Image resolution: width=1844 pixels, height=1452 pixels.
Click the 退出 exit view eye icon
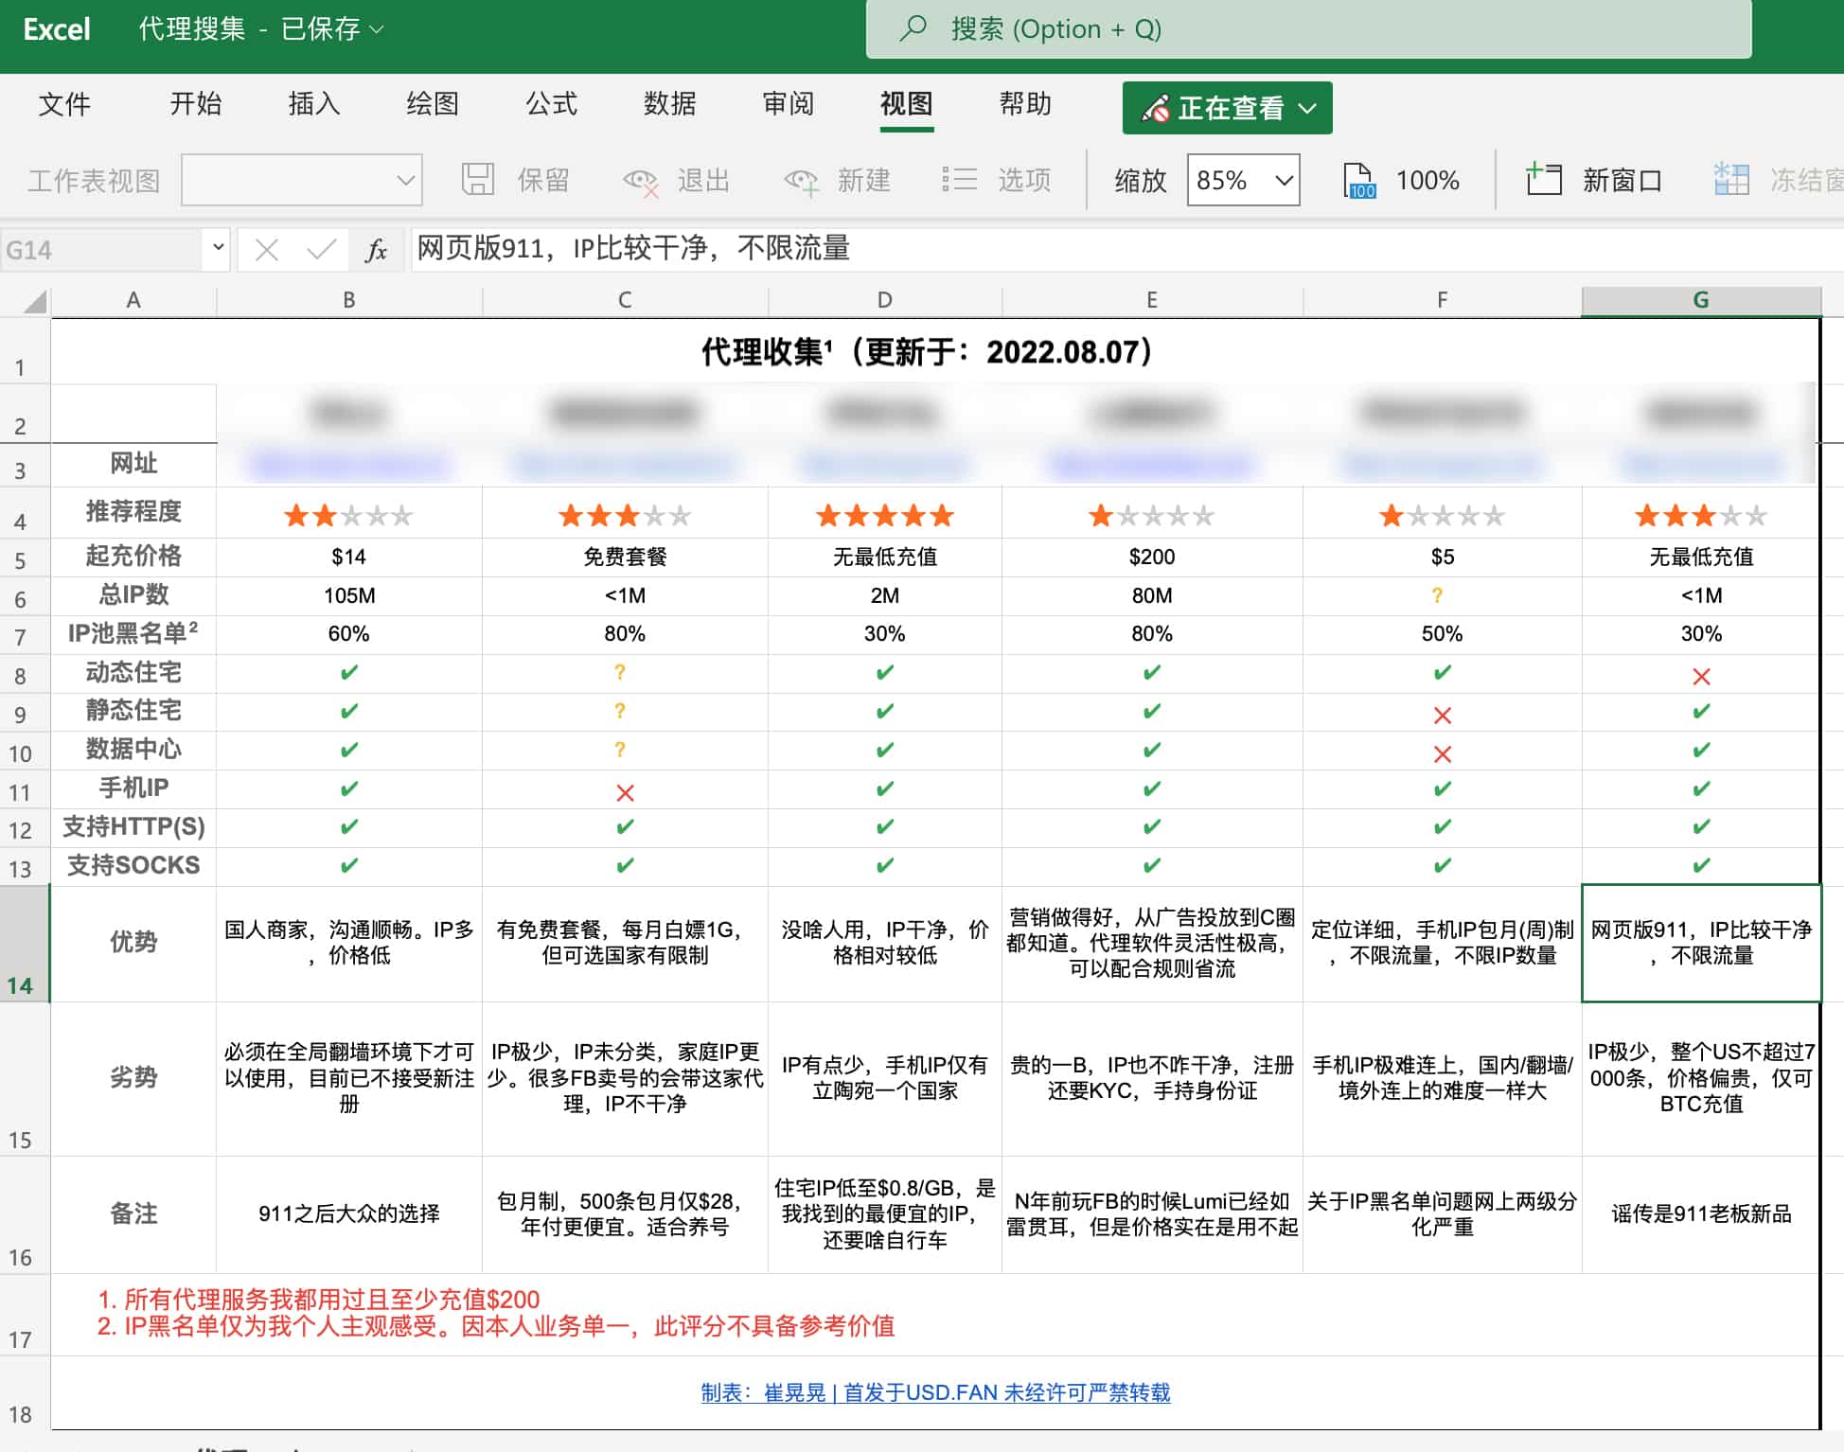pos(641,180)
